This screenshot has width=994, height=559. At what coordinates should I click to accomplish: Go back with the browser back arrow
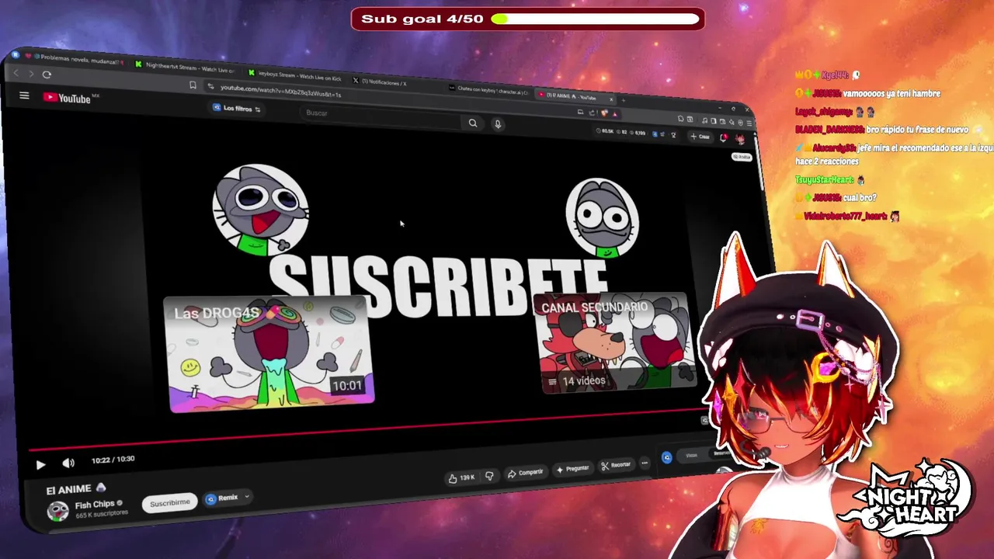(16, 73)
